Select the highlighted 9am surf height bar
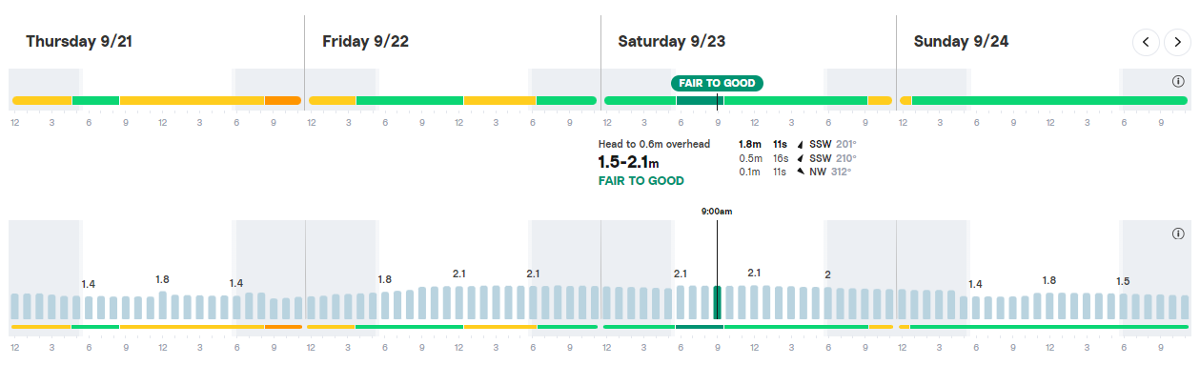The height and width of the screenshot is (365, 1200). 718,302
